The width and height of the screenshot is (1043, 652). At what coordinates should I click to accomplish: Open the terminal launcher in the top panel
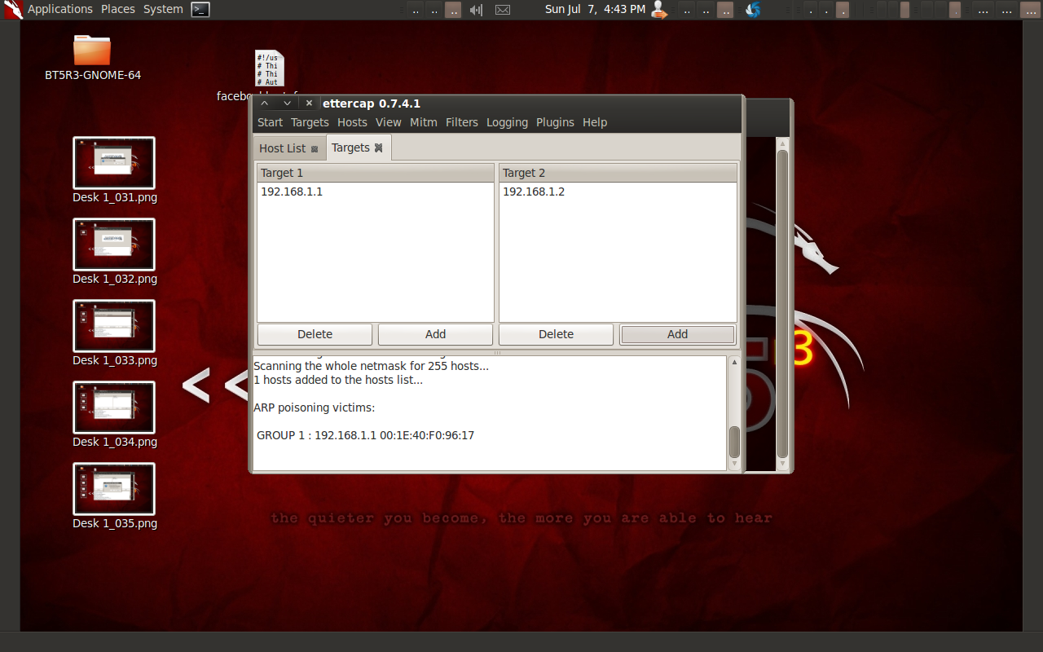point(200,10)
